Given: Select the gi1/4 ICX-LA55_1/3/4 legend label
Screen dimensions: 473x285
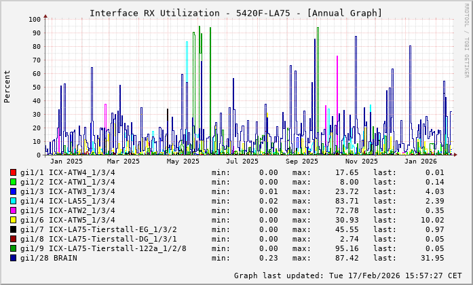Looking at the screenshot, I should click(x=68, y=201).
